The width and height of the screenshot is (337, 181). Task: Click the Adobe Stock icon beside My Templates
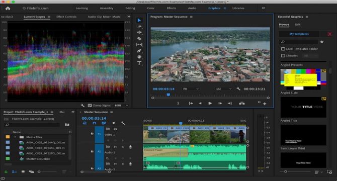pos(330,34)
